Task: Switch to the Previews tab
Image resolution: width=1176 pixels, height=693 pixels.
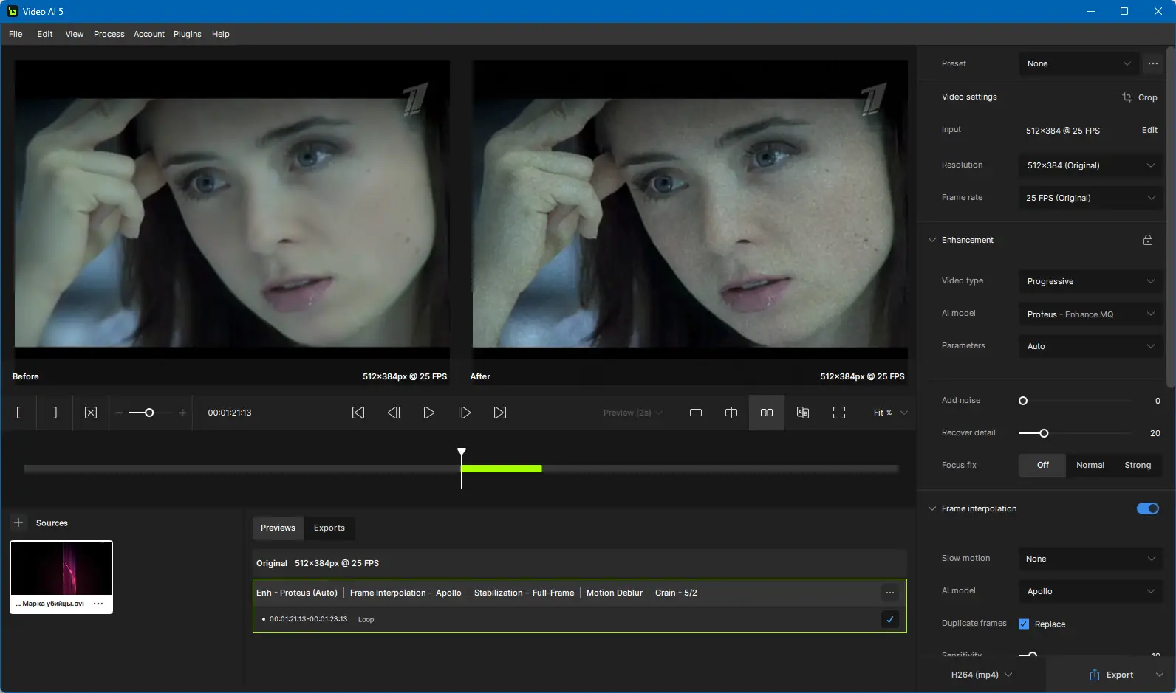Action: (278, 528)
